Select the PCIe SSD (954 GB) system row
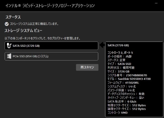 [51, 56]
